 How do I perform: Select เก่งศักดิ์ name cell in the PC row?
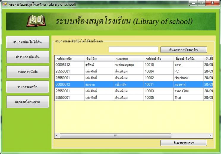pos(99,71)
